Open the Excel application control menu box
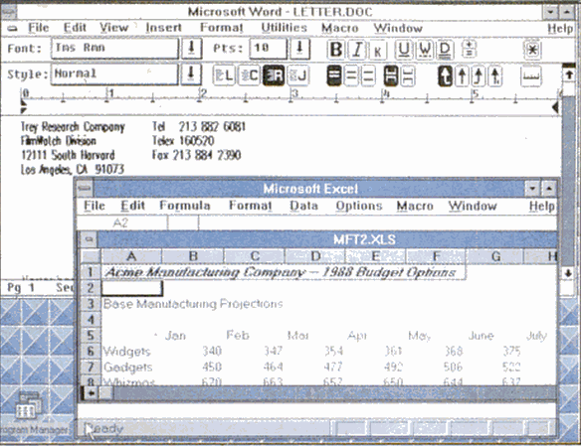 [x=85, y=189]
